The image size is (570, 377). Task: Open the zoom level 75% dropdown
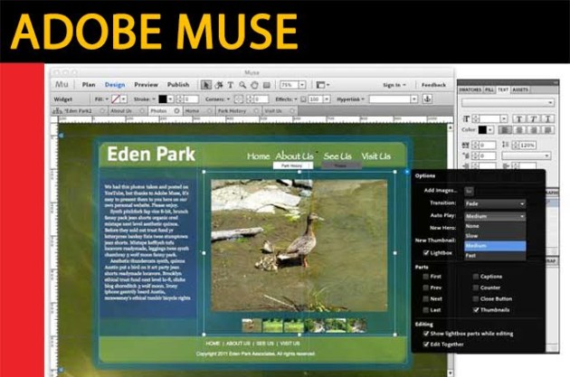301,85
